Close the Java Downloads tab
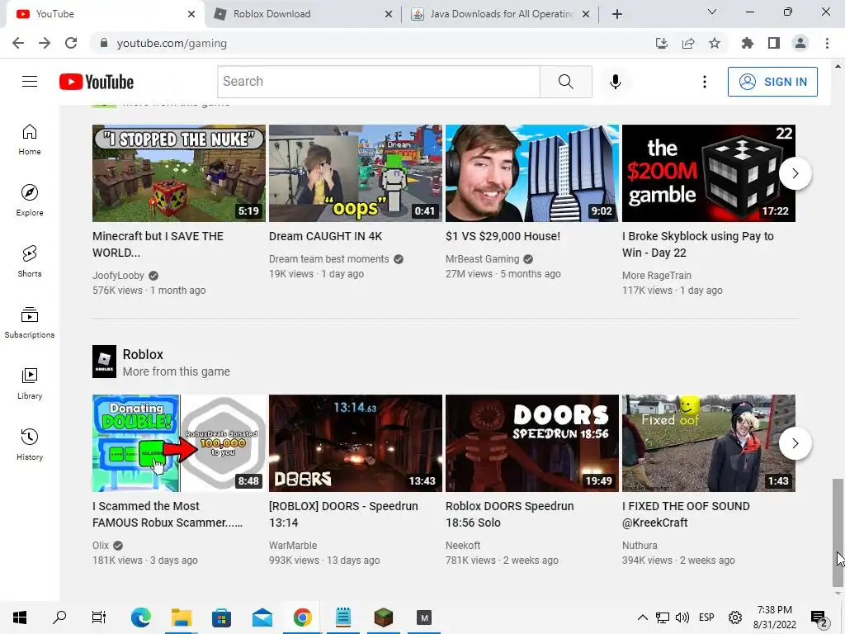The width and height of the screenshot is (845, 634). tap(586, 14)
